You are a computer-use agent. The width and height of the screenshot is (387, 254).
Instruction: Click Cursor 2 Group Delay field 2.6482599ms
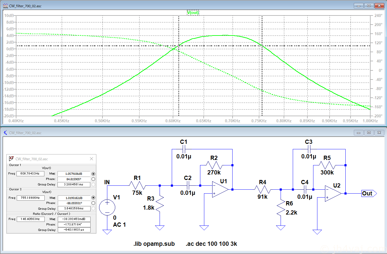(x=74, y=209)
